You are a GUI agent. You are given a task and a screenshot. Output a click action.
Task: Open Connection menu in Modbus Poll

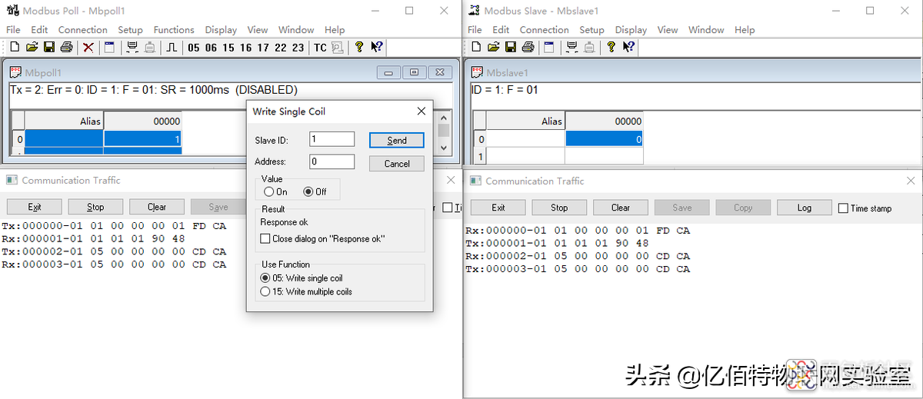[83, 30]
